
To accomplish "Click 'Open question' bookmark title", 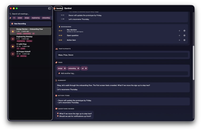I will [73, 35].
